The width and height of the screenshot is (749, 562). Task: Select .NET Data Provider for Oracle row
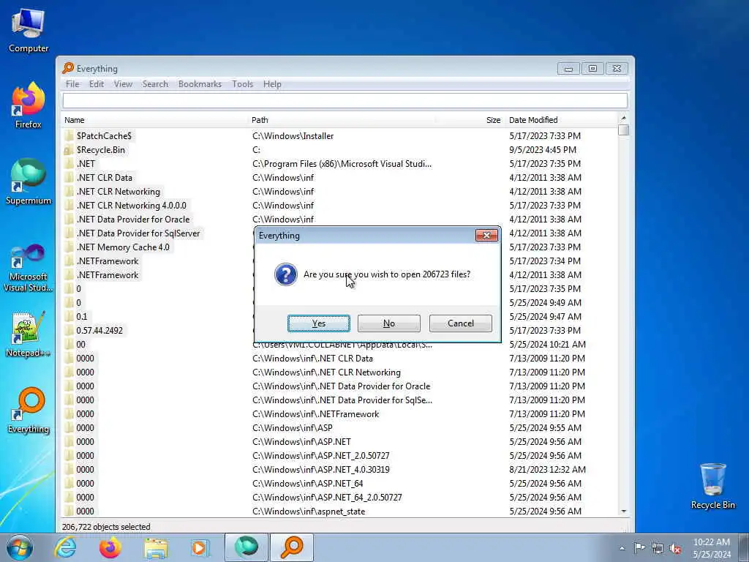tap(339, 220)
